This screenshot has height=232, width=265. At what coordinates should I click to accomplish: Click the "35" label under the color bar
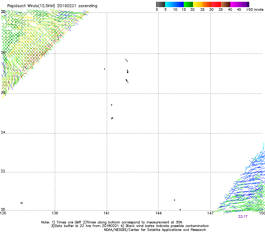click(221, 10)
